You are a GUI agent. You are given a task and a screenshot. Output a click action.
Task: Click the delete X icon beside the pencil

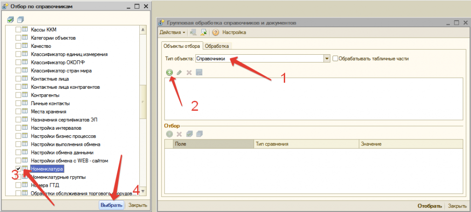pos(189,73)
